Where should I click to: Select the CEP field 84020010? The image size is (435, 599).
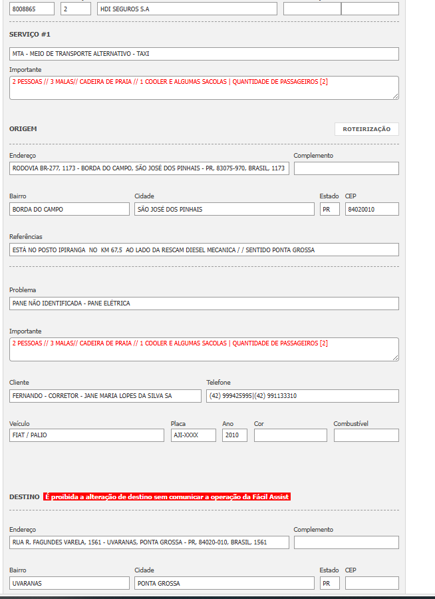[x=372, y=209]
